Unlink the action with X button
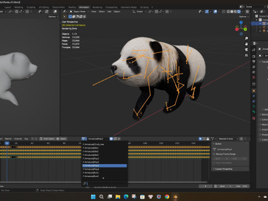This screenshot has width=268, height=201. pos(119,138)
